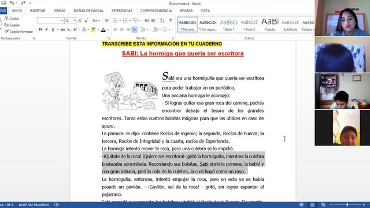Increase paragraph indent
This screenshot has width=370, height=208.
point(153,21)
